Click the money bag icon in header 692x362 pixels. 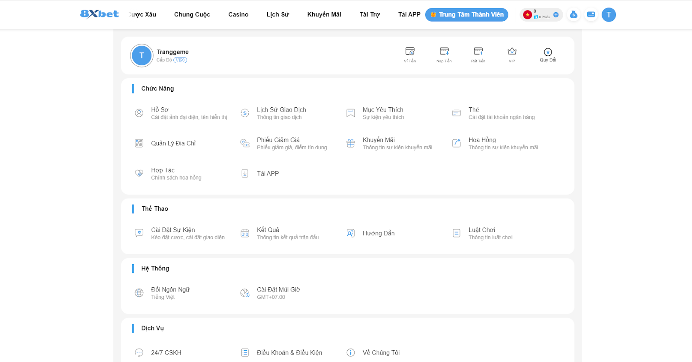[573, 15]
